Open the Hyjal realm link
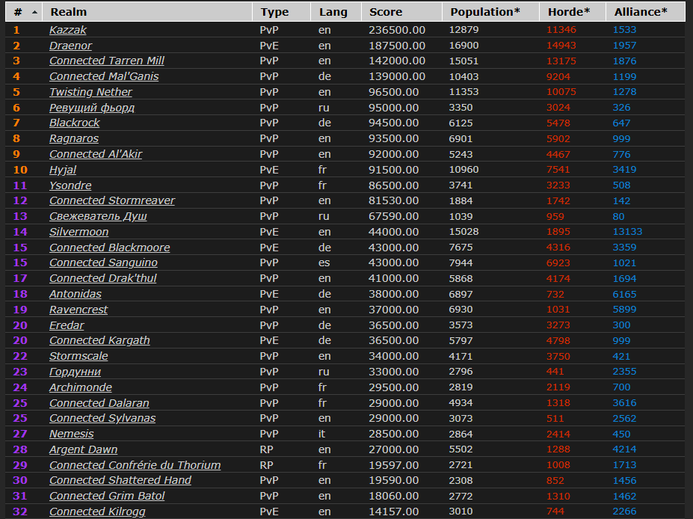The height and width of the screenshot is (519, 693). point(63,170)
